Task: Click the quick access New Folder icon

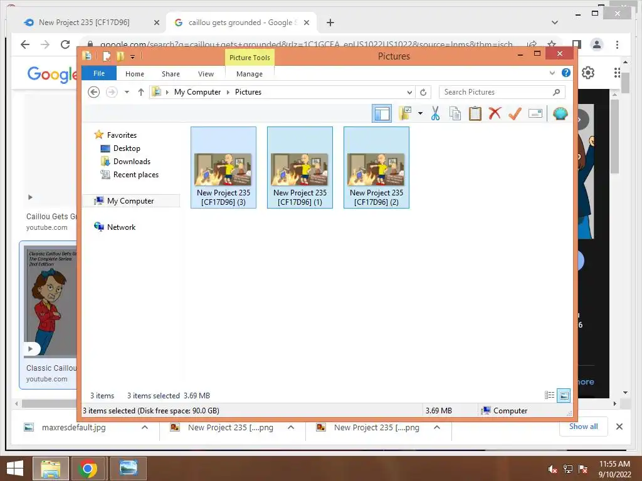Action: pos(120,56)
